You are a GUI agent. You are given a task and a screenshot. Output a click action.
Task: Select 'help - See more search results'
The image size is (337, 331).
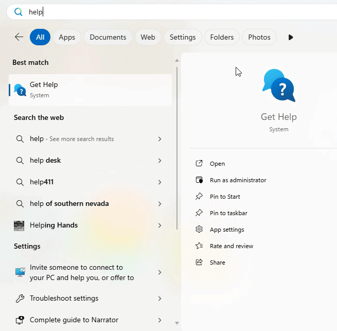90,139
